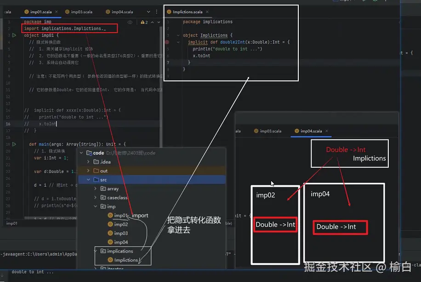This screenshot has width=421, height=282.
Task: Switch to the Implictions.scala tab
Action: [x=188, y=12]
